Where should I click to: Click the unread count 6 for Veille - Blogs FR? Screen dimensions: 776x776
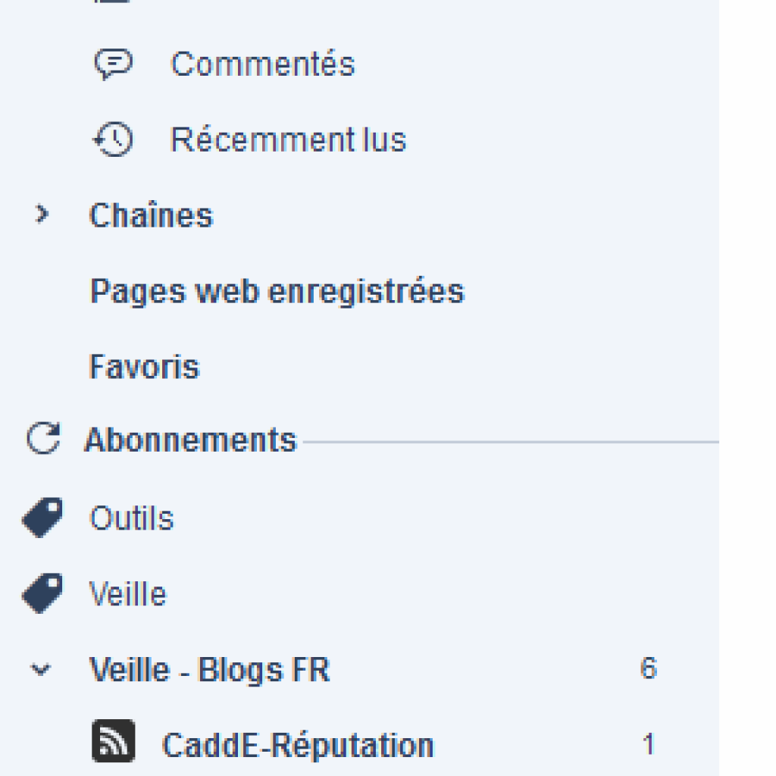pos(649,668)
